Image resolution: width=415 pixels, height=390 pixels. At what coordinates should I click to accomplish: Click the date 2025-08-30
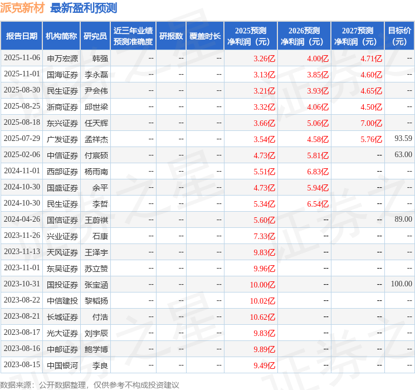[22, 90]
